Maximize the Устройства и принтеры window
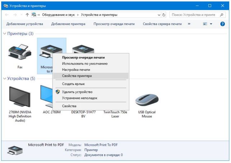231x163 pixels. (210, 6)
